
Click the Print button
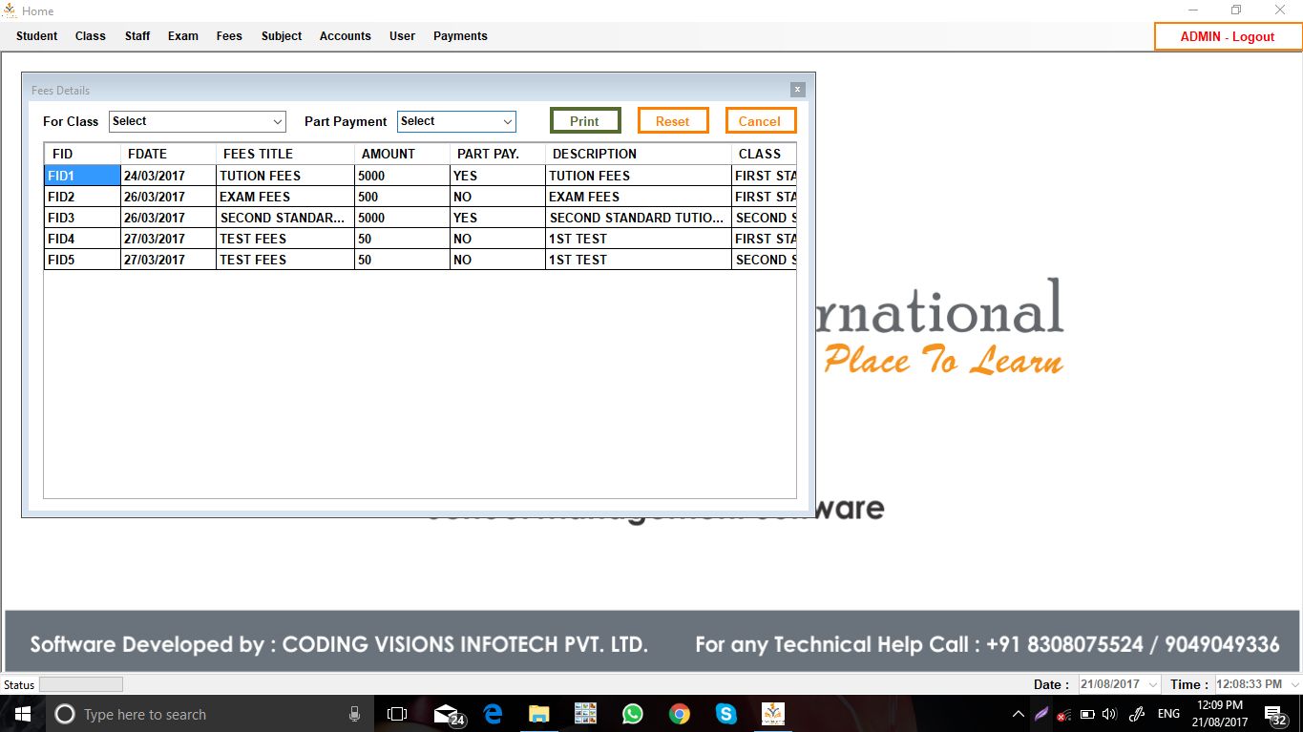[x=585, y=121]
